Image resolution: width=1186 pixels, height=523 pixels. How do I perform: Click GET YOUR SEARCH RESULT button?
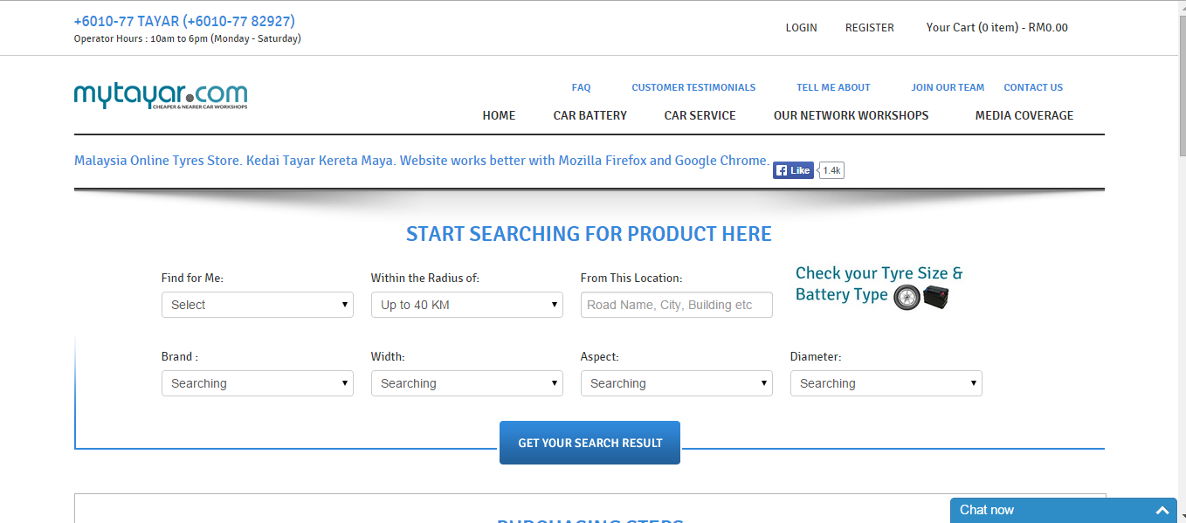pos(590,443)
